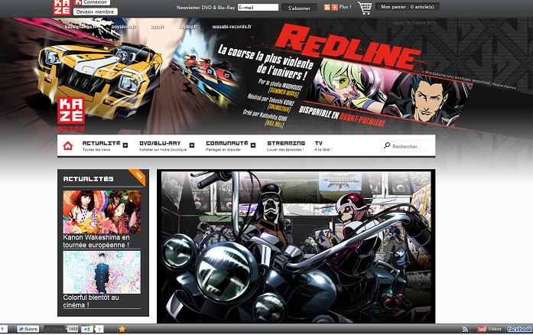Click the Twitter Suivre button
The width and height of the screenshot is (533, 335).
coord(28,329)
